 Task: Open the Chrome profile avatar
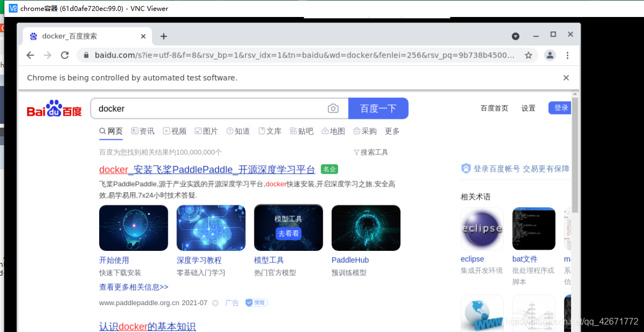(x=550, y=55)
